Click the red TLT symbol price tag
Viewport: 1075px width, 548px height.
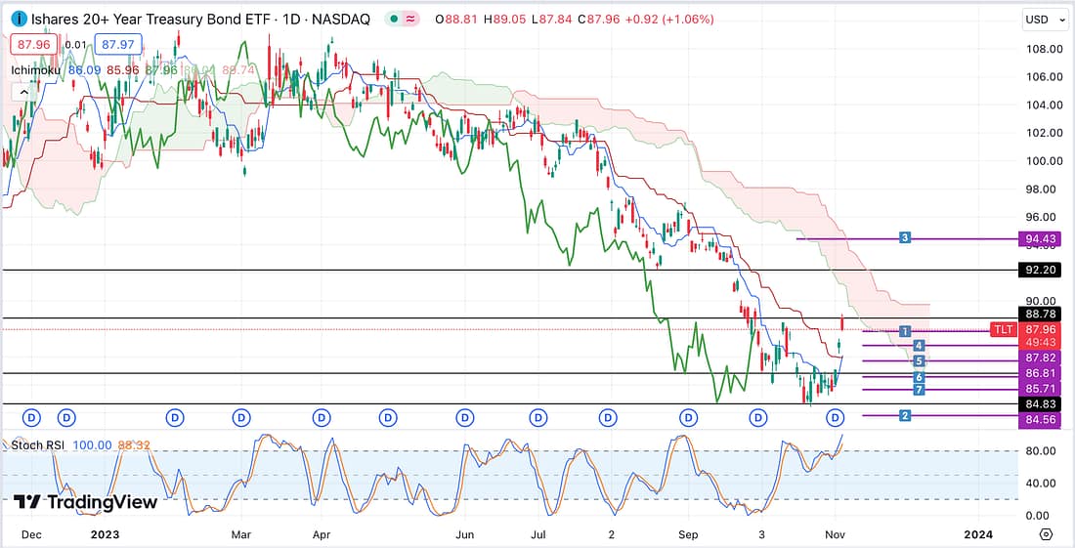point(1004,330)
